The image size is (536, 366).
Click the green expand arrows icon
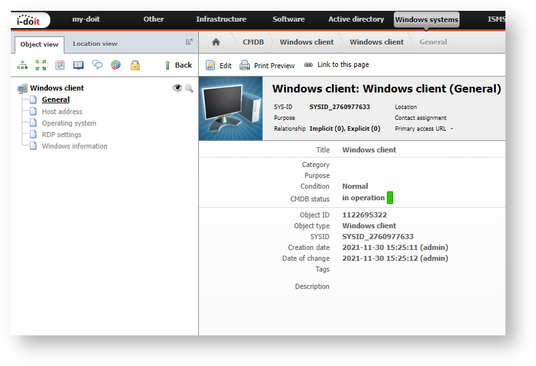click(41, 65)
